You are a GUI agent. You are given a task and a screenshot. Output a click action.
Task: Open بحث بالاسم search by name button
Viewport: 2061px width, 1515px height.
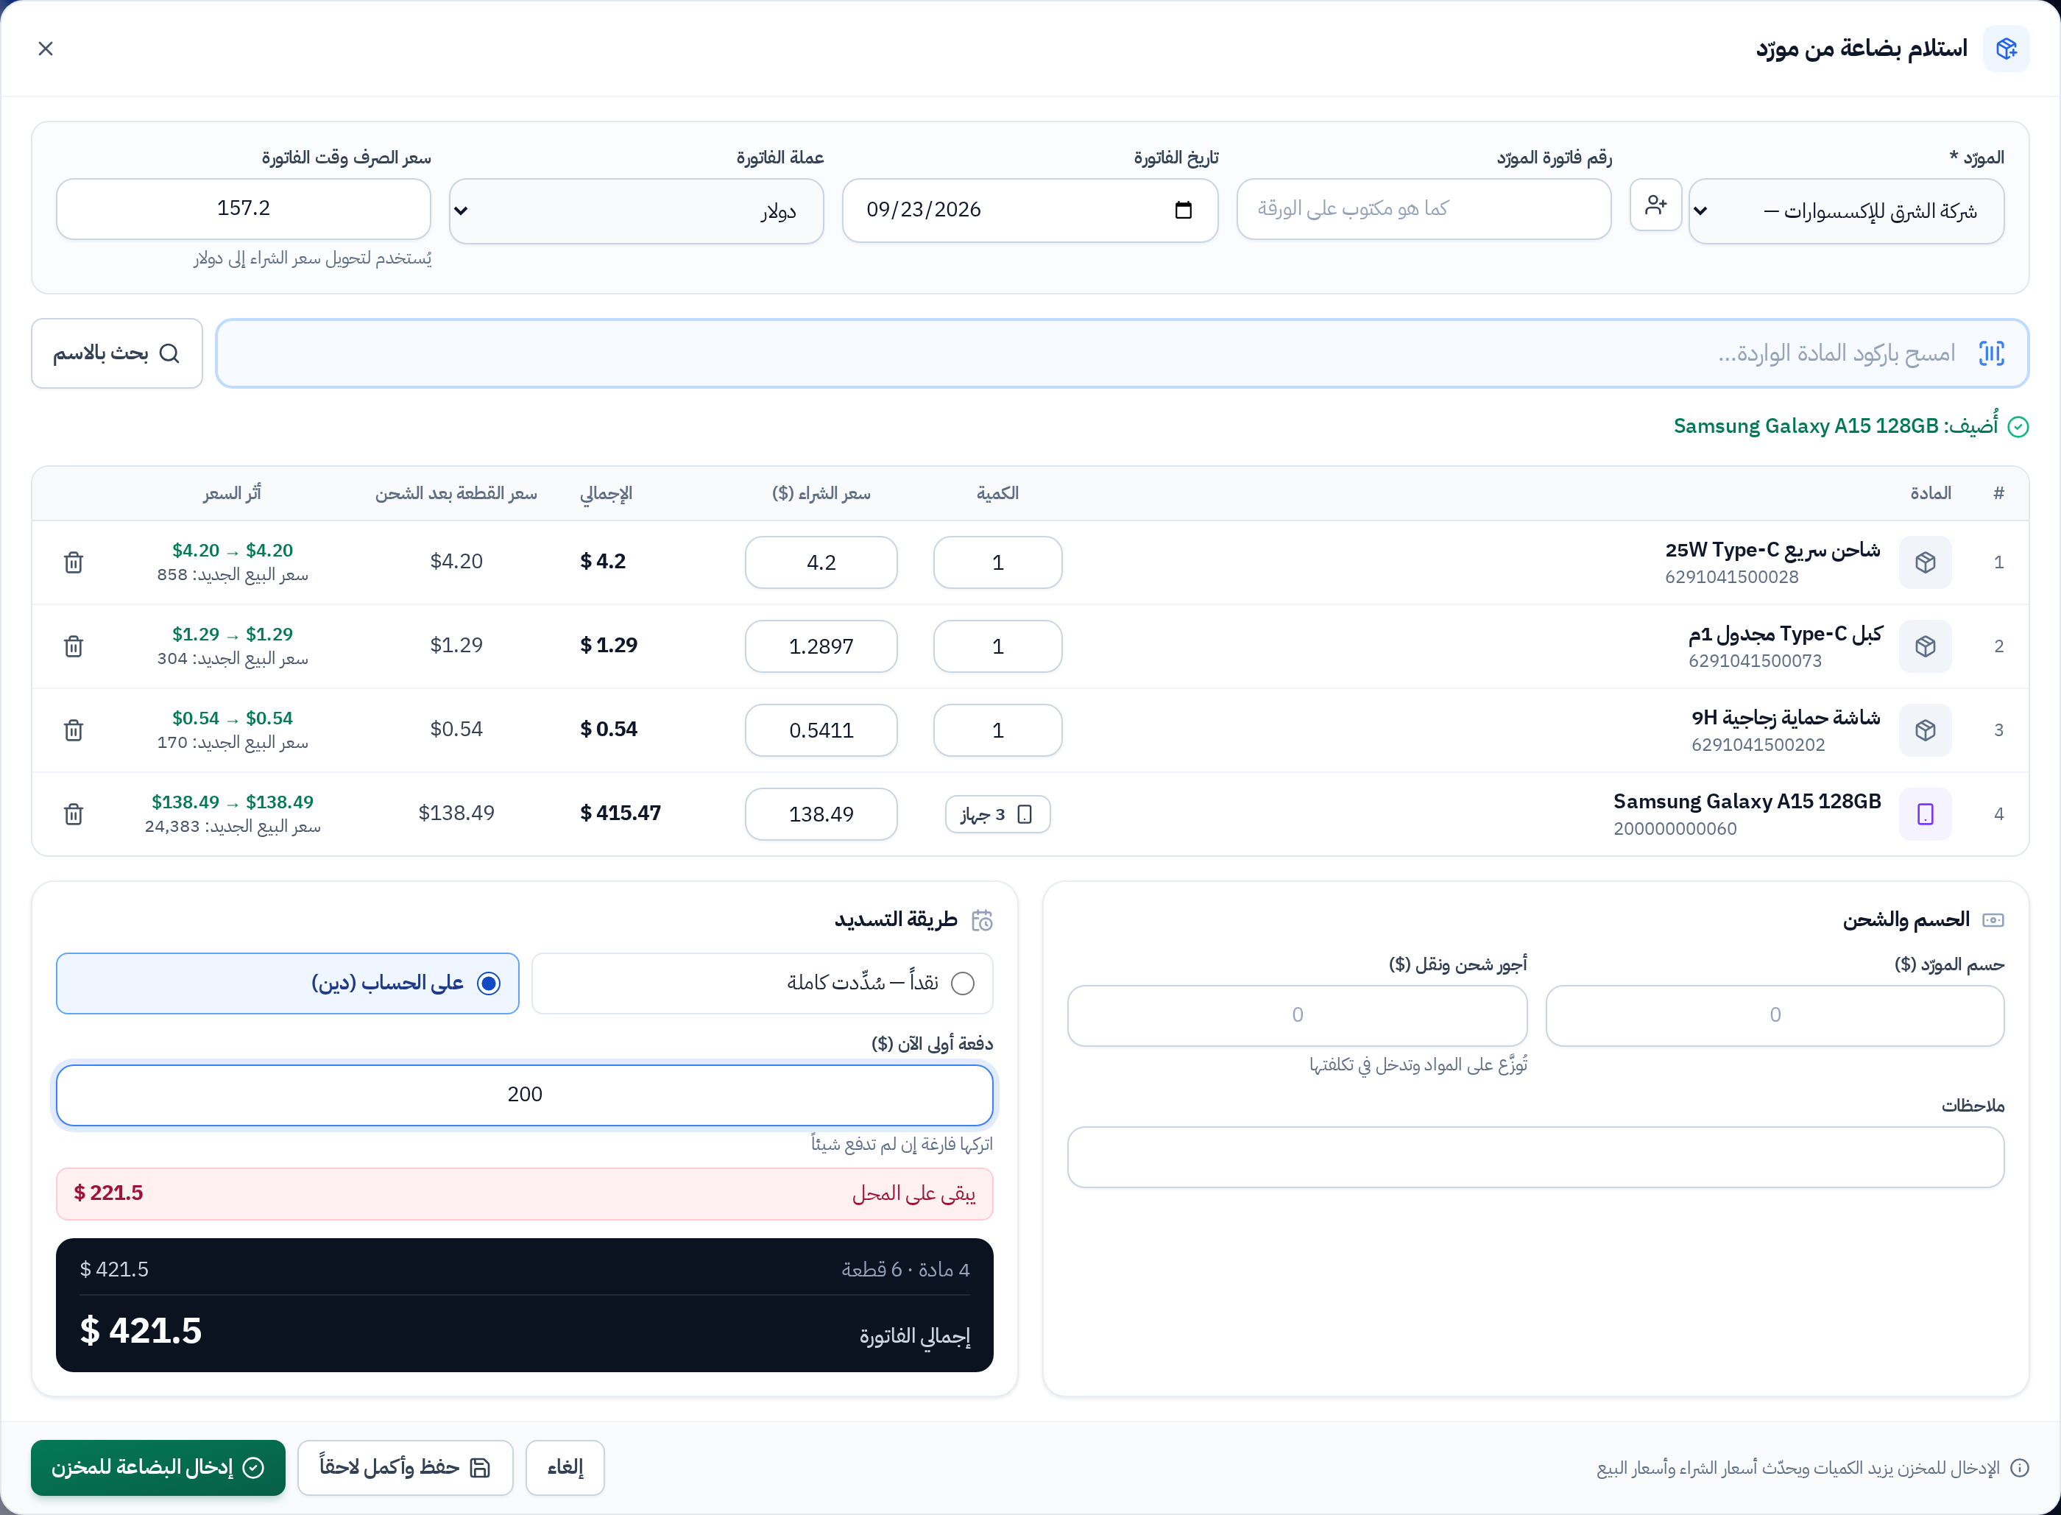pyautogui.click(x=116, y=353)
